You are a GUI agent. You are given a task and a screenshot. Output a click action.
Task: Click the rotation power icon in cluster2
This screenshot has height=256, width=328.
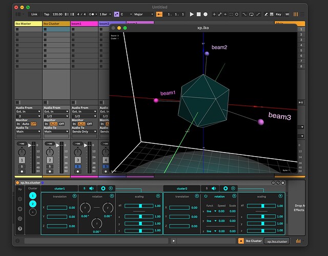click(206, 196)
